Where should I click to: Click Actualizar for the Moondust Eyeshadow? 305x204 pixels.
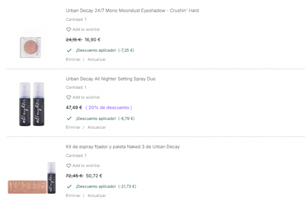point(97,60)
